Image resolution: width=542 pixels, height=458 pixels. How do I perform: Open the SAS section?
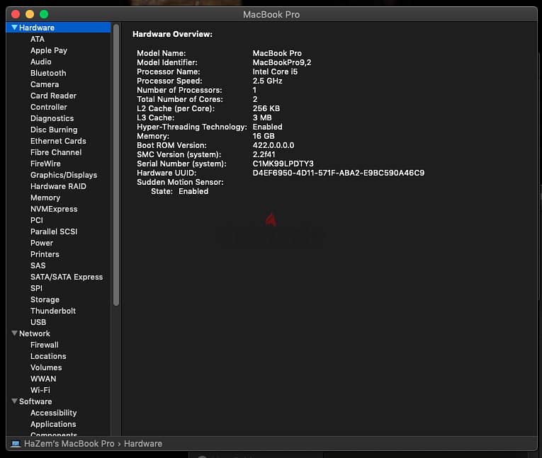coord(38,265)
